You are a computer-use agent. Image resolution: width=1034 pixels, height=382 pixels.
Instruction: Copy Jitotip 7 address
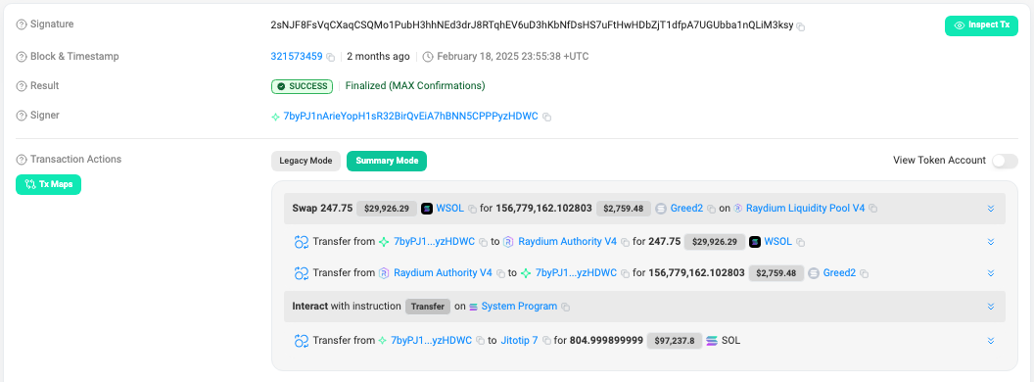coord(546,341)
